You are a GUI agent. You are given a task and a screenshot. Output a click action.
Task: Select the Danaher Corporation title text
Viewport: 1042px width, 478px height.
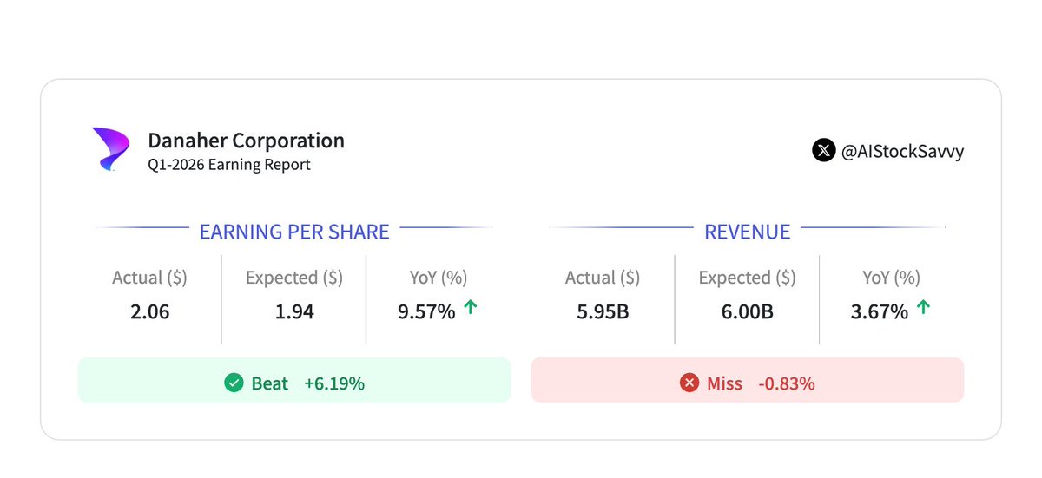pos(246,141)
